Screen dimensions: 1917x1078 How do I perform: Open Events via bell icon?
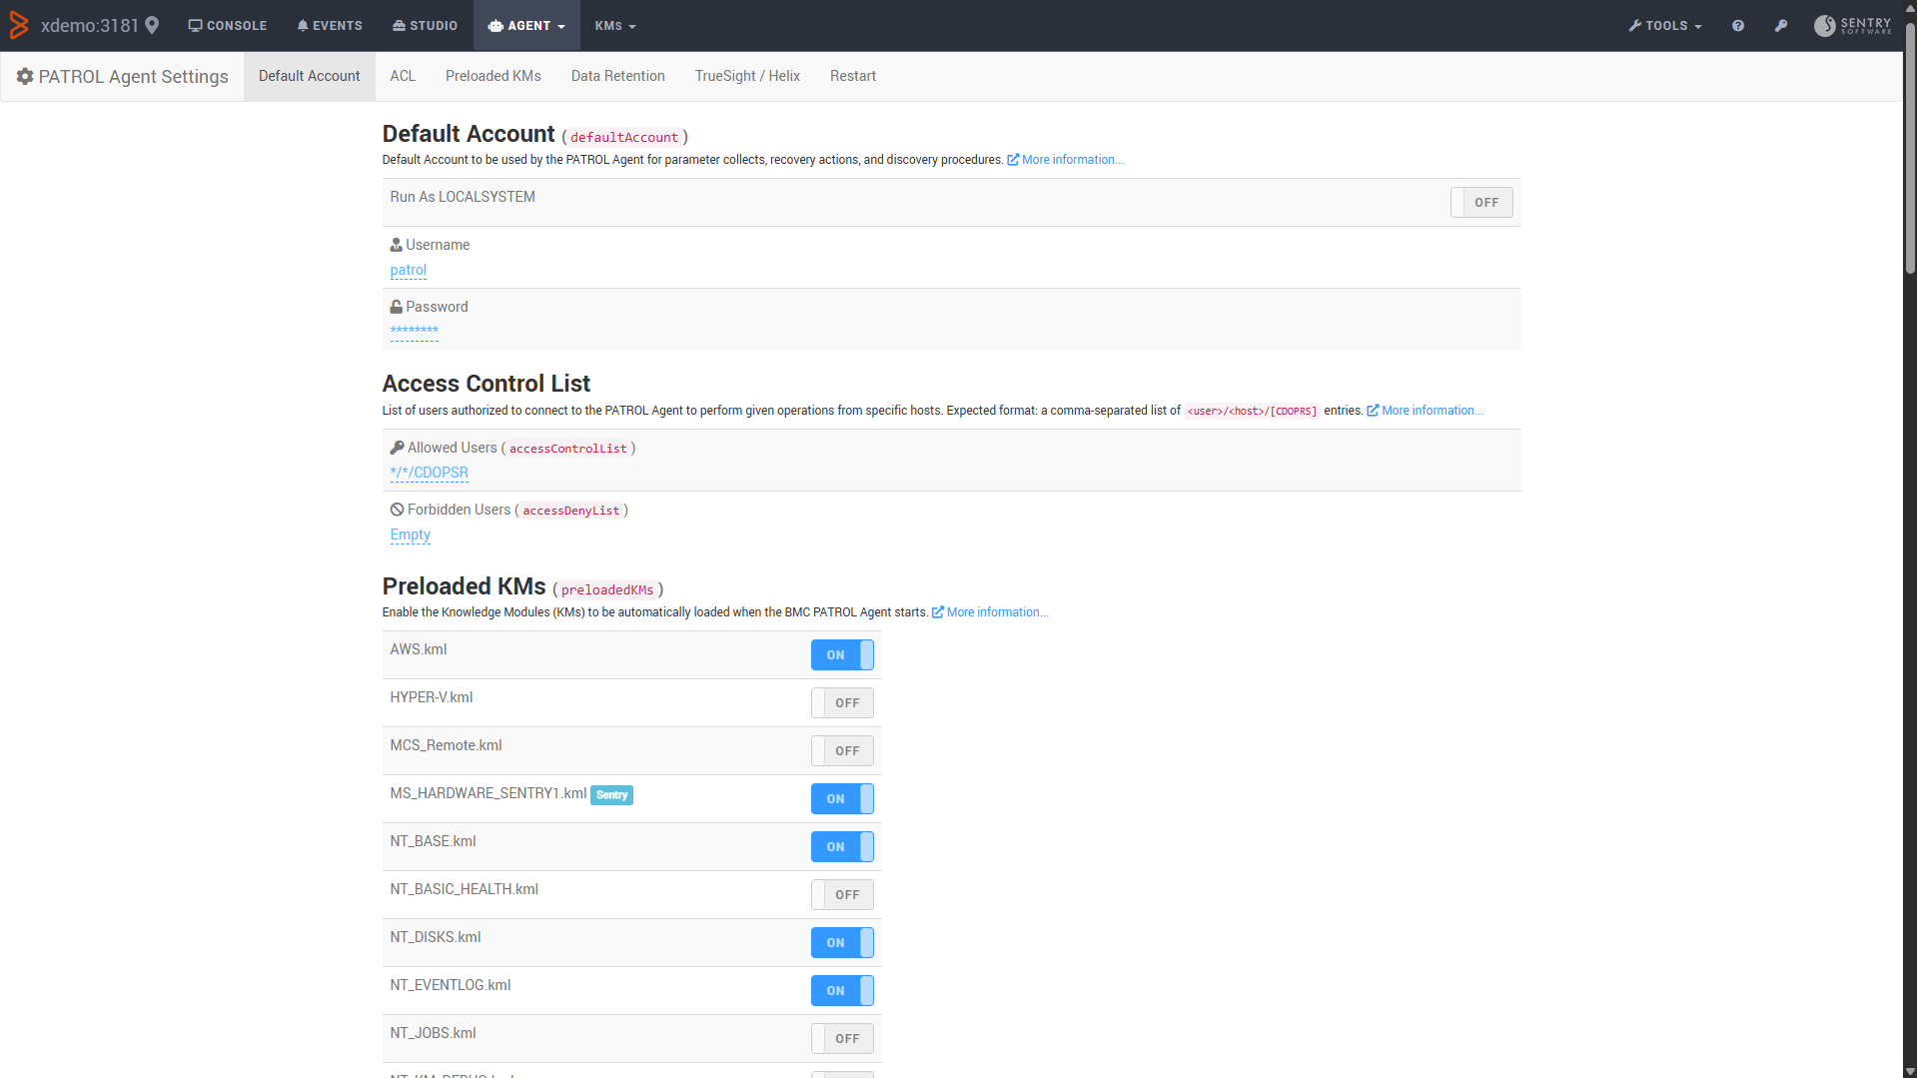330,26
